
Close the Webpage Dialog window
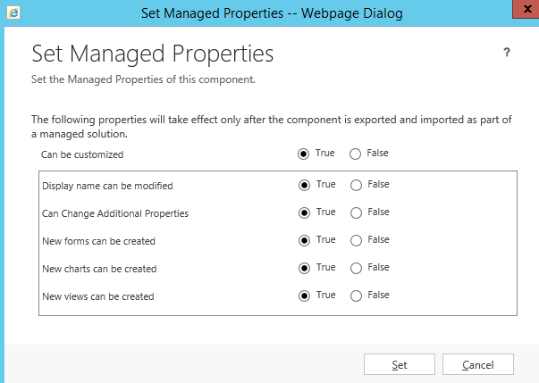[527, 10]
